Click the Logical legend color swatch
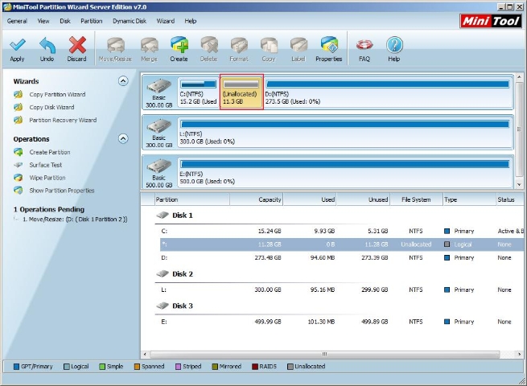Image resolution: width=527 pixels, height=386 pixels. [x=67, y=367]
